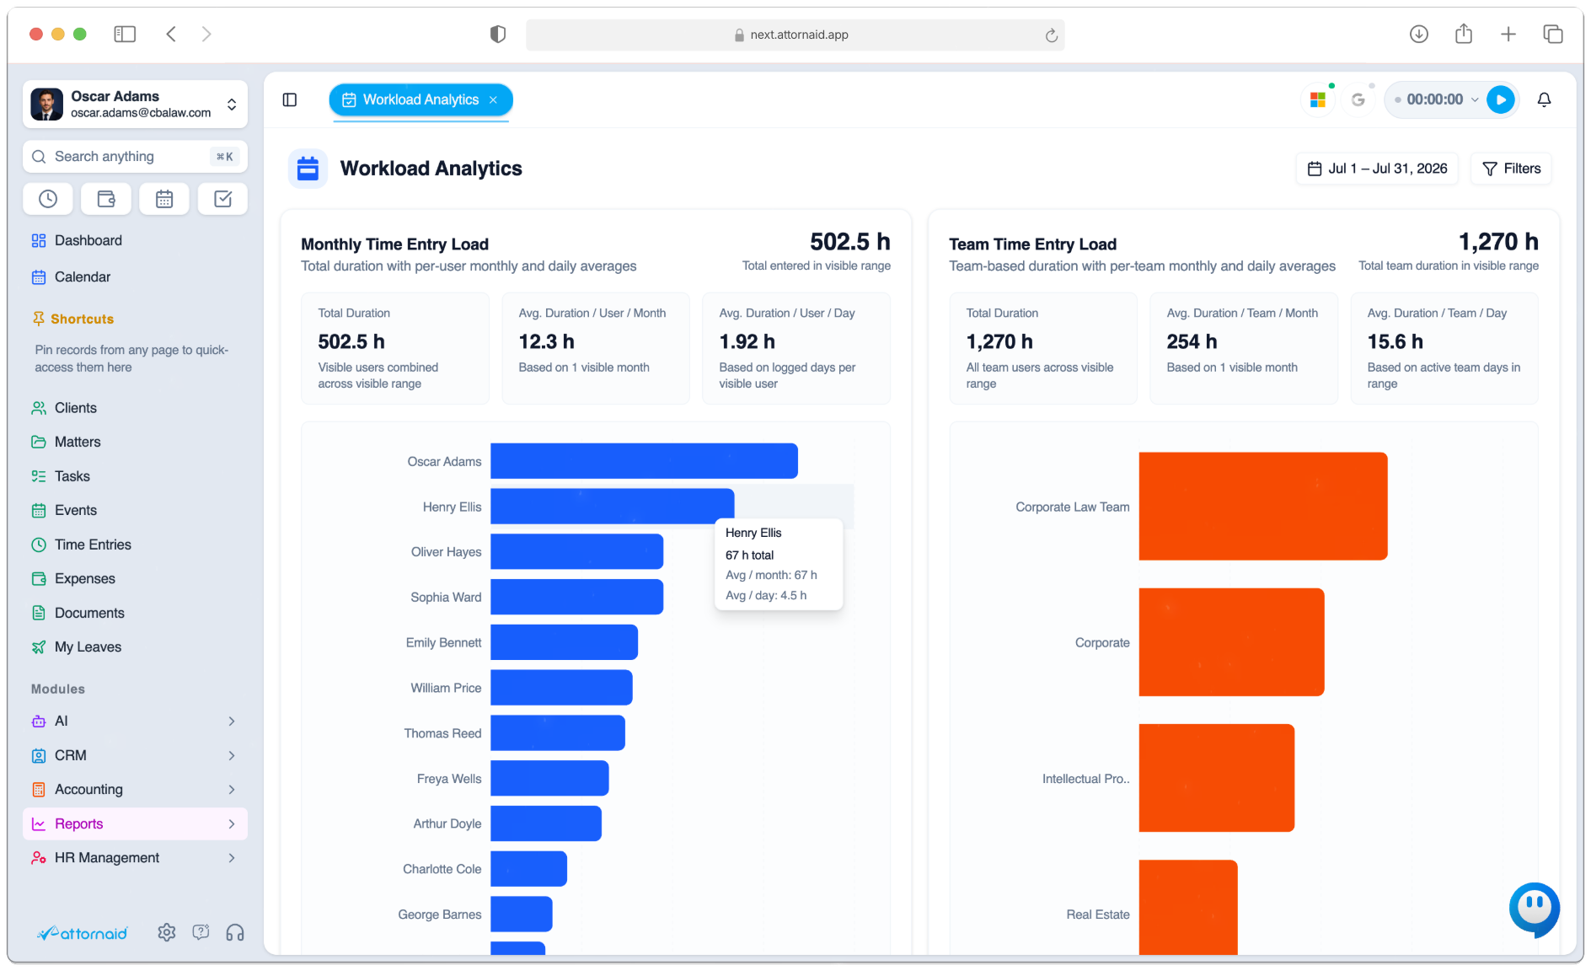Toggle Safari sidebar button
The height and width of the screenshot is (971, 1591).
click(125, 34)
